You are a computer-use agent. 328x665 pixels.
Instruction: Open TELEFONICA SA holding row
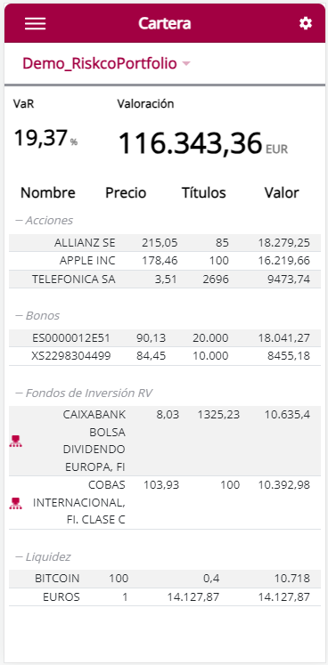tap(165, 279)
